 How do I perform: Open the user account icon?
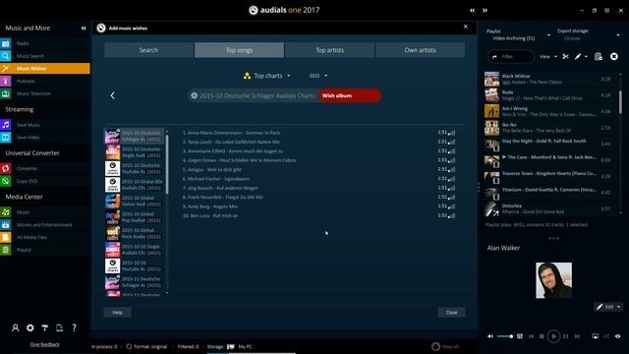pyautogui.click(x=16, y=327)
